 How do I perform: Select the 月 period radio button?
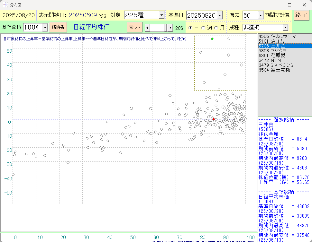tap(216, 28)
